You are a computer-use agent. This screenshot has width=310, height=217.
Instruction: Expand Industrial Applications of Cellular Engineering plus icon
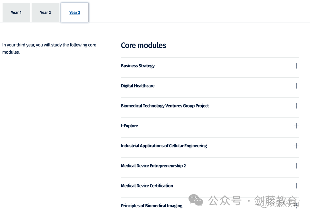(296, 146)
